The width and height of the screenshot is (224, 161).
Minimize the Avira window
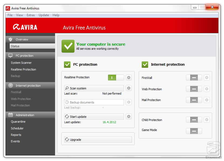[195, 7]
